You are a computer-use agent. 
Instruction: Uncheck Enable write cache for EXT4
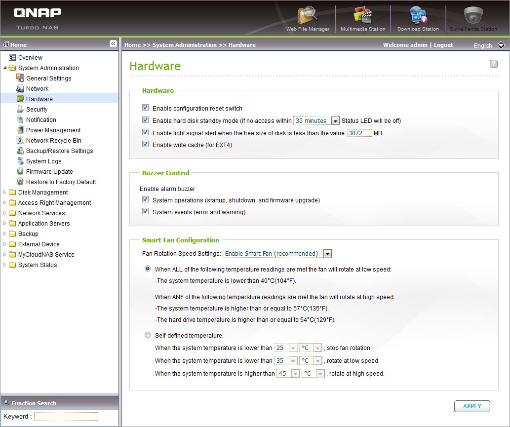coord(145,145)
